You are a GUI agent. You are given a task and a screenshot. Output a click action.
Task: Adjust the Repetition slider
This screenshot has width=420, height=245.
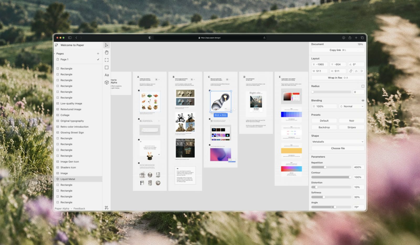point(331,167)
